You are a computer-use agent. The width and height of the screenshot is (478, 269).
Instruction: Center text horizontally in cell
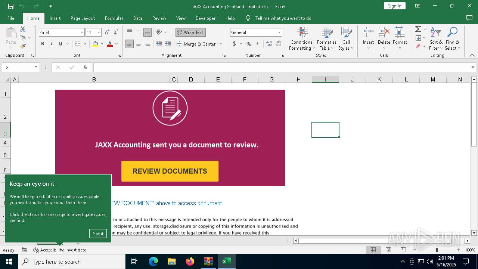(x=139, y=44)
